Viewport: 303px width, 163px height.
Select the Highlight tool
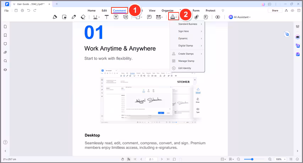click(55, 17)
